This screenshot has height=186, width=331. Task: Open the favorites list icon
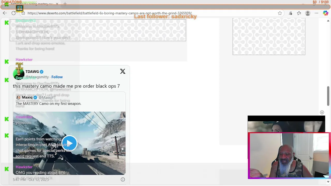[299, 13]
